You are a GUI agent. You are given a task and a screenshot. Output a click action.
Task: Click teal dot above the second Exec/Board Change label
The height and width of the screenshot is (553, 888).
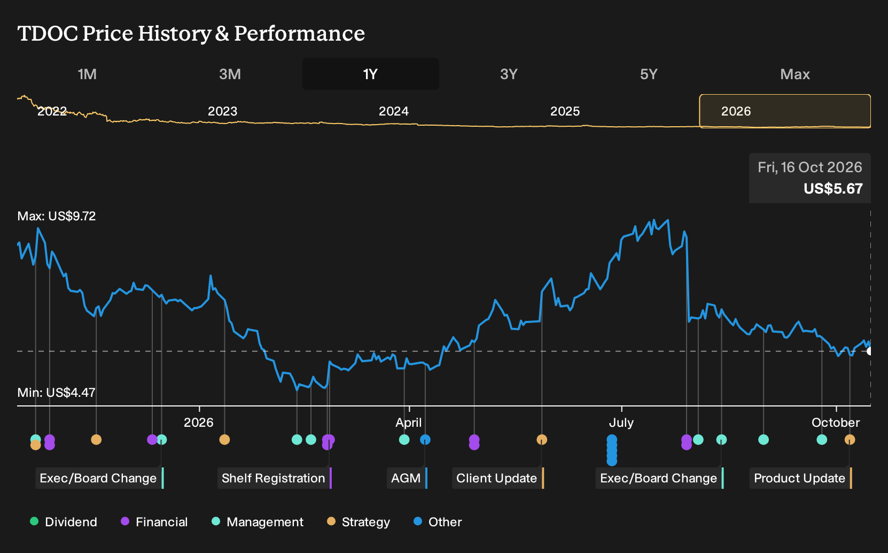click(721, 440)
